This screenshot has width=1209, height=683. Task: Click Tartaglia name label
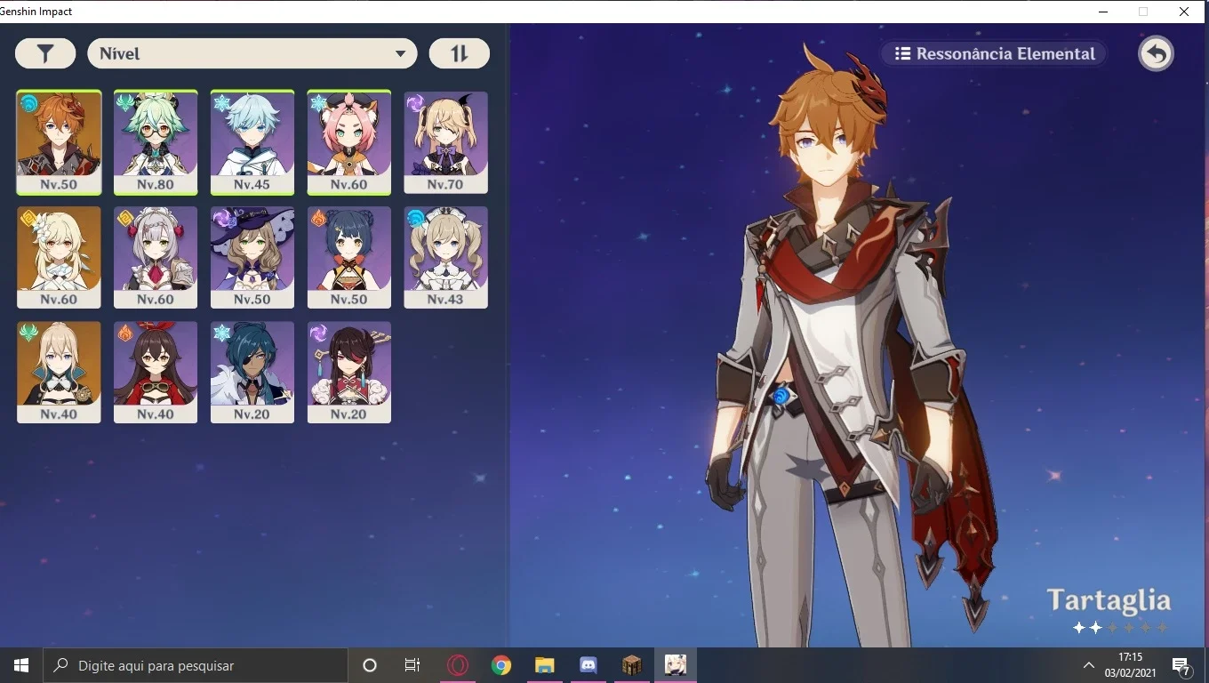1109,601
